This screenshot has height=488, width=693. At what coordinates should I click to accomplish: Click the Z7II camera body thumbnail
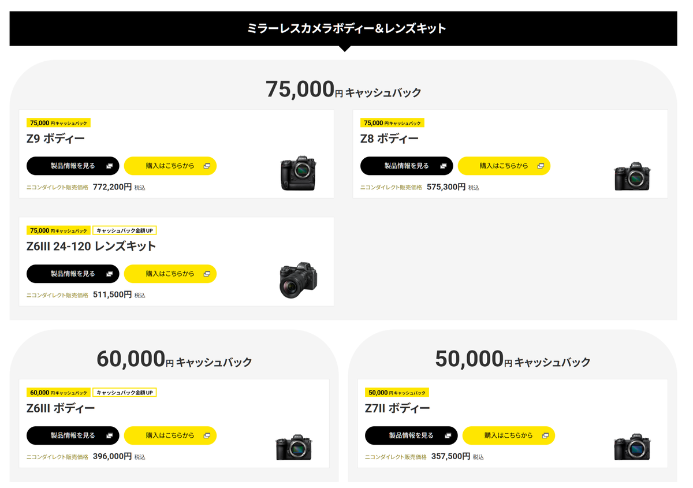(x=632, y=446)
